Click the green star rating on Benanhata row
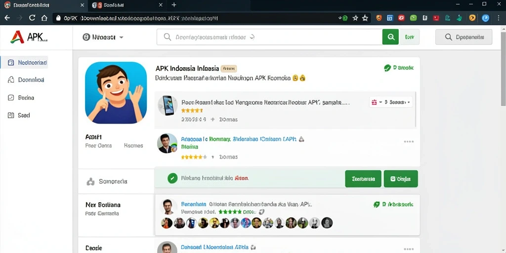This screenshot has height=253, width=506. coord(230,212)
